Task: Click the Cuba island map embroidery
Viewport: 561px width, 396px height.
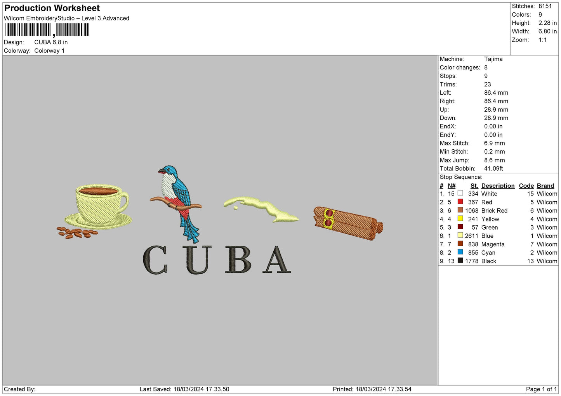Action: pyautogui.click(x=261, y=209)
